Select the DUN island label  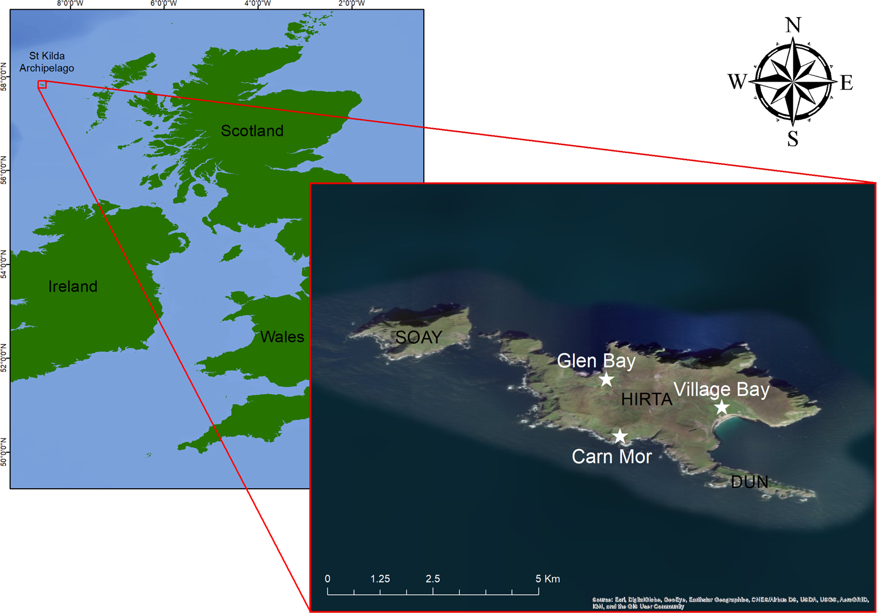pos(750,482)
